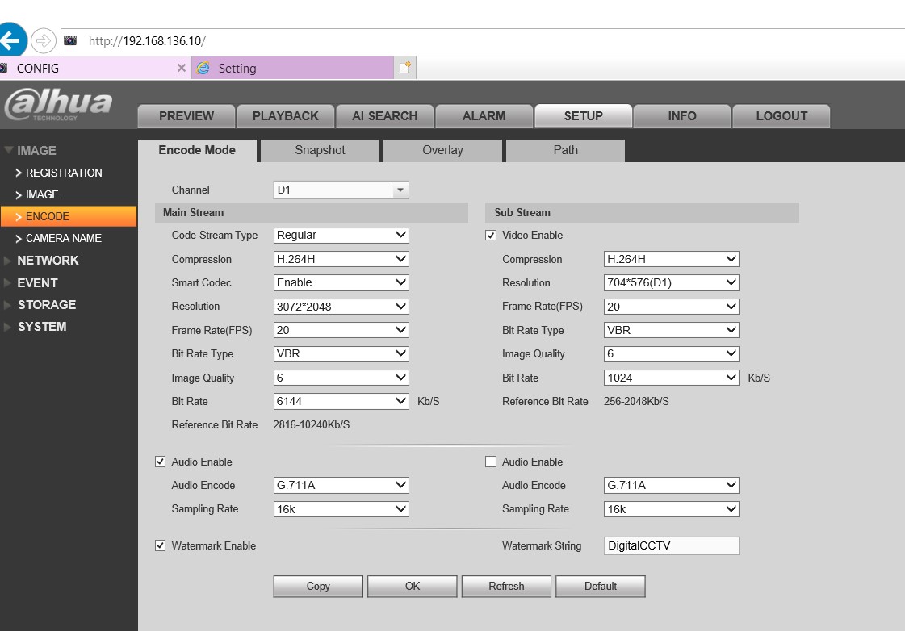Screen dimensions: 905x631
Task: Open Main Stream Resolution 3072*2048 dropdown
Action: [x=341, y=307]
